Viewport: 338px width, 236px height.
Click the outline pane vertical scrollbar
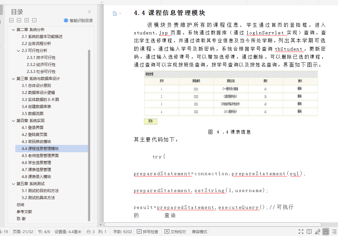89,135
